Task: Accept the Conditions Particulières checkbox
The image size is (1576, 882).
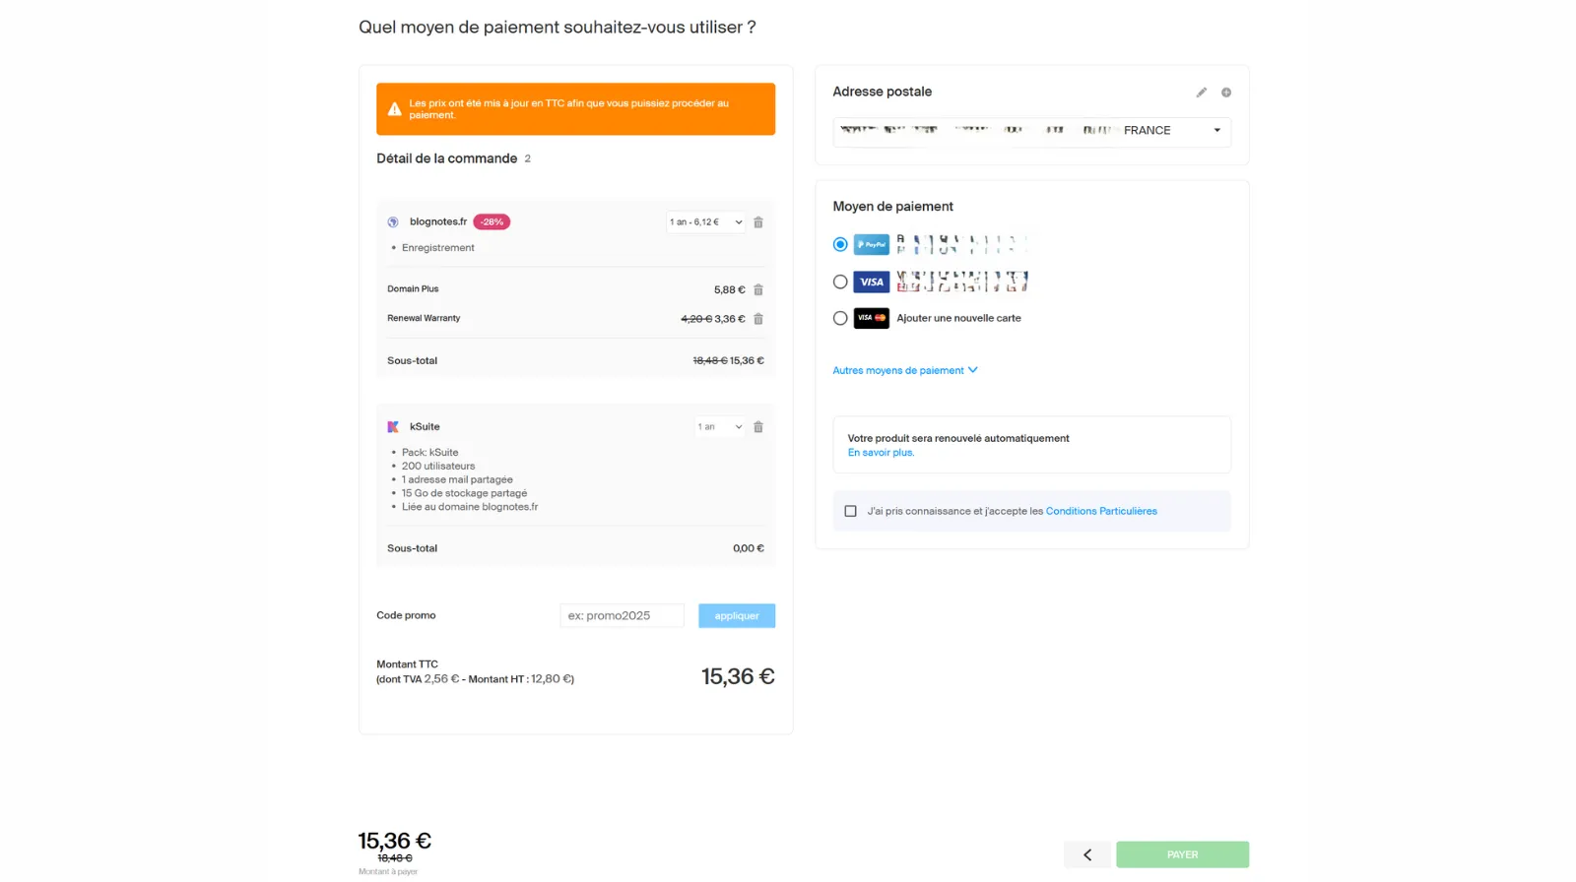Action: click(x=851, y=512)
